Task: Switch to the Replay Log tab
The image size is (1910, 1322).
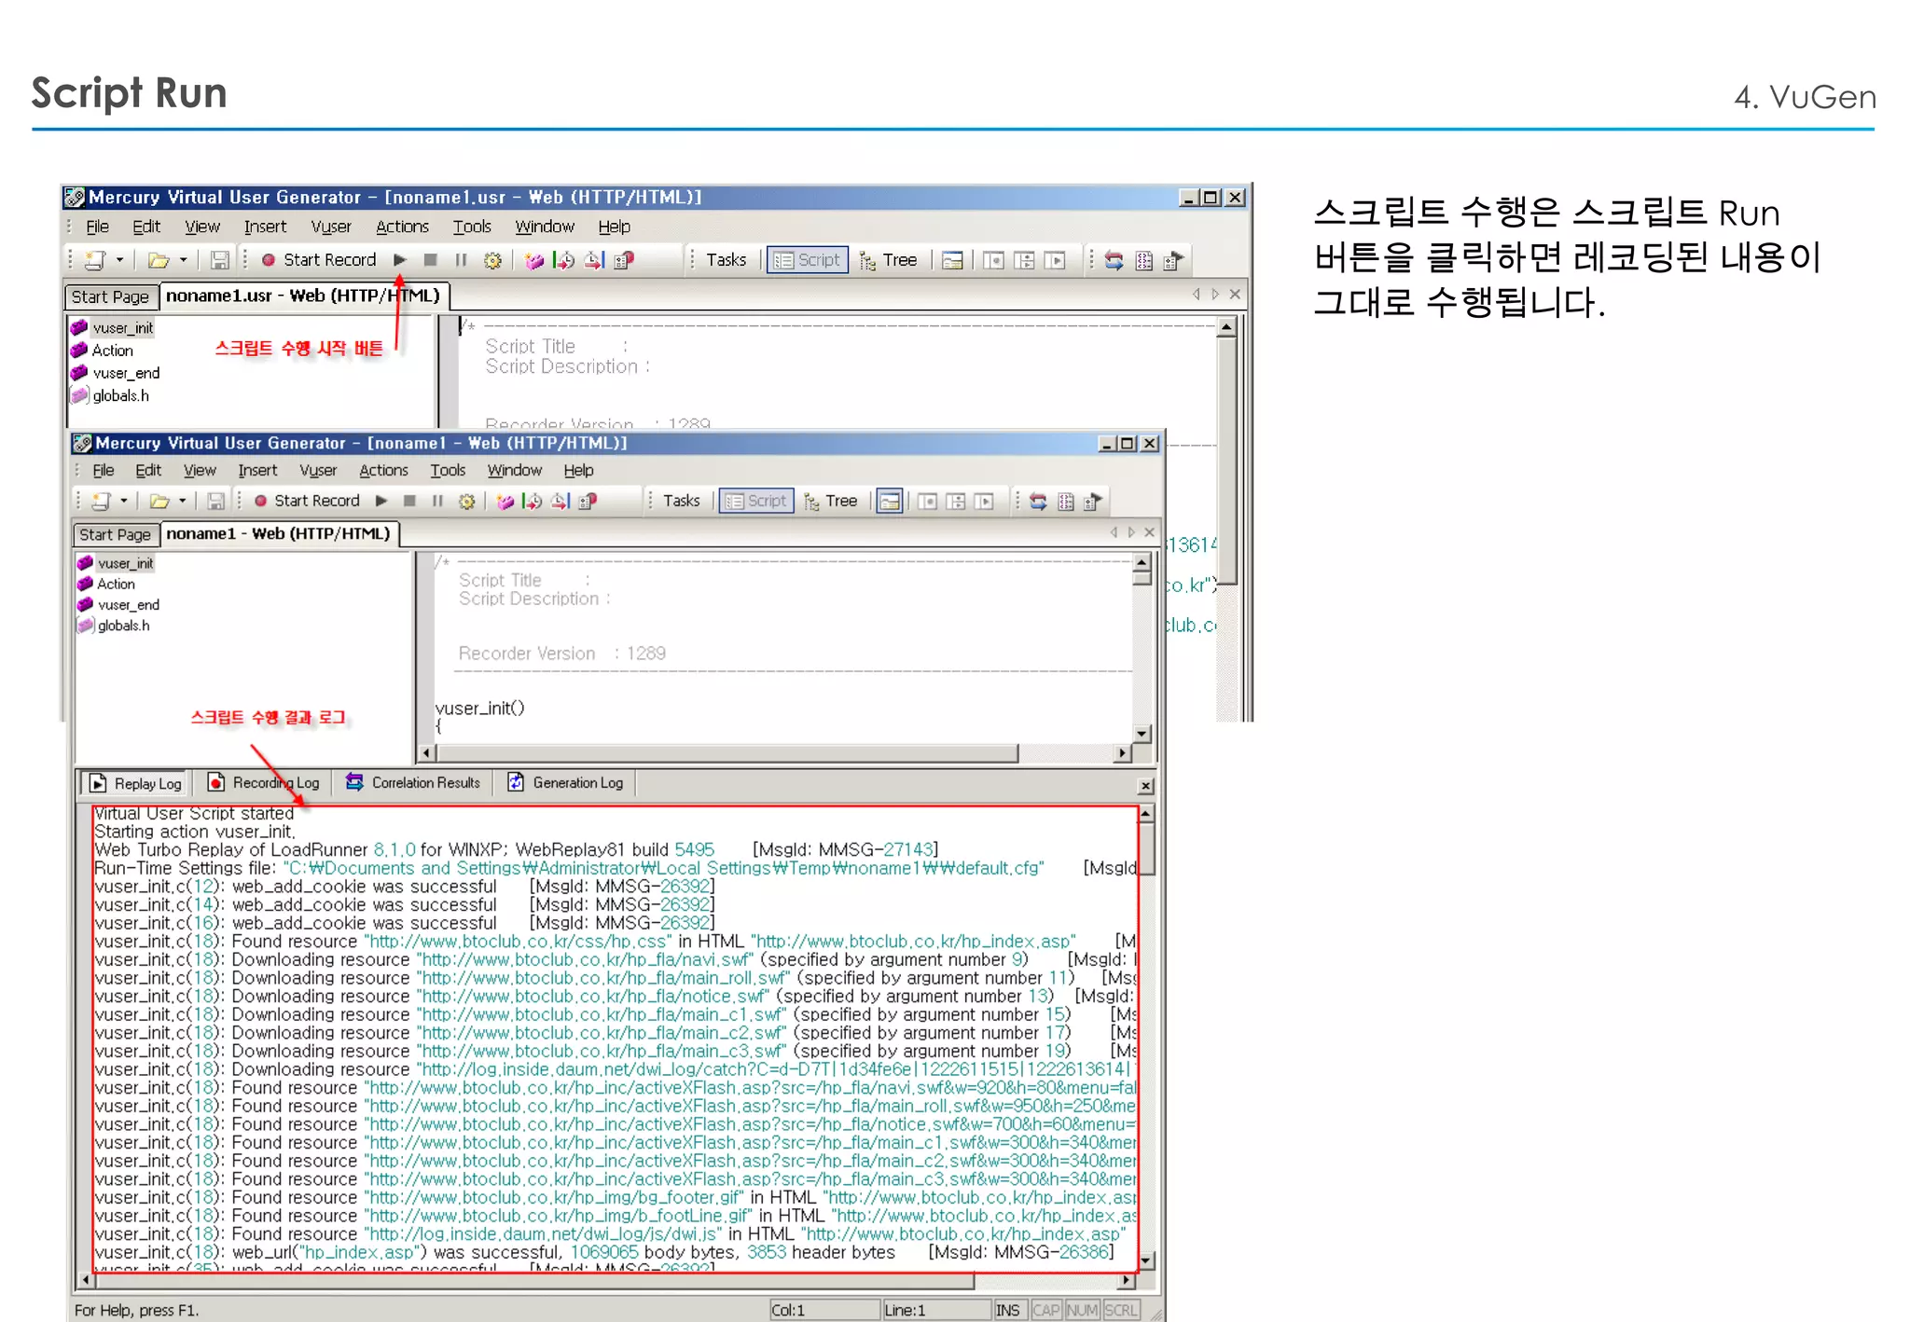Action: pos(136,783)
